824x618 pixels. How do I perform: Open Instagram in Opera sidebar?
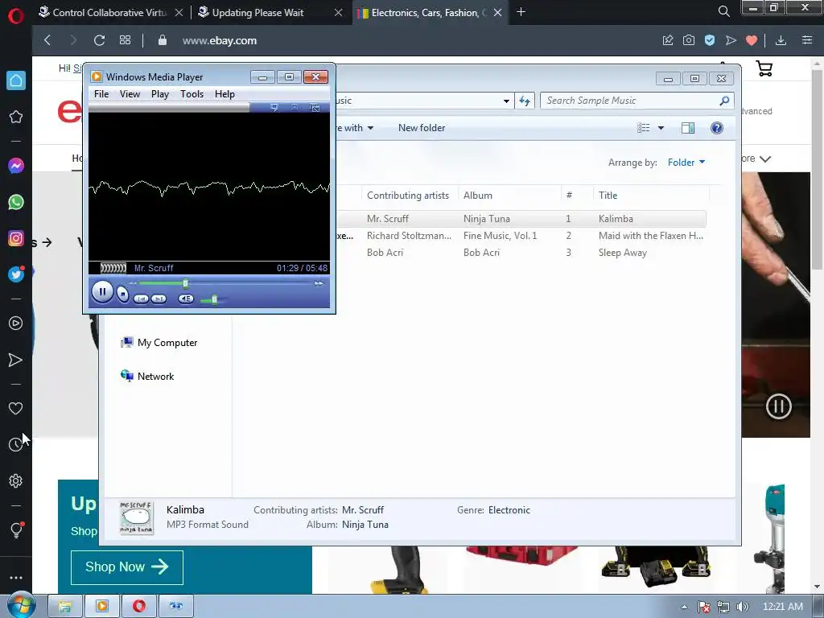point(16,238)
